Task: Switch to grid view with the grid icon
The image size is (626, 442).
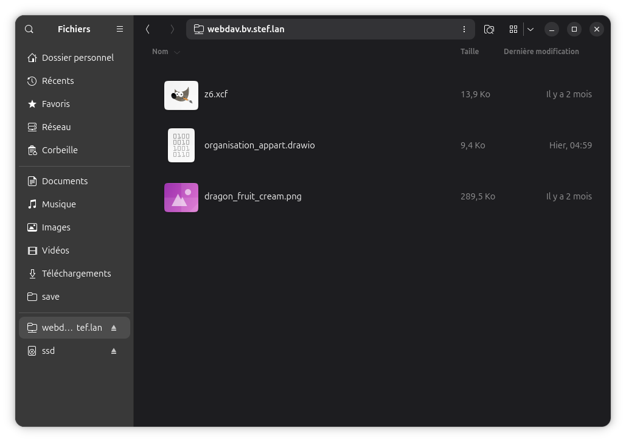Action: coord(513,29)
